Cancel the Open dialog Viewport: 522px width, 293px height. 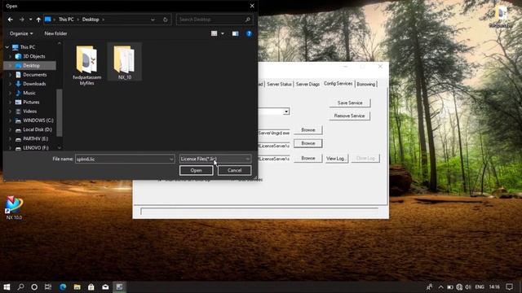point(234,170)
